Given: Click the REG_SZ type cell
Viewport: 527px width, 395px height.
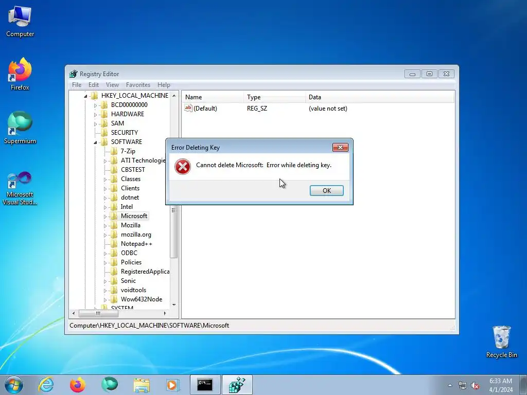Looking at the screenshot, I should coord(257,109).
